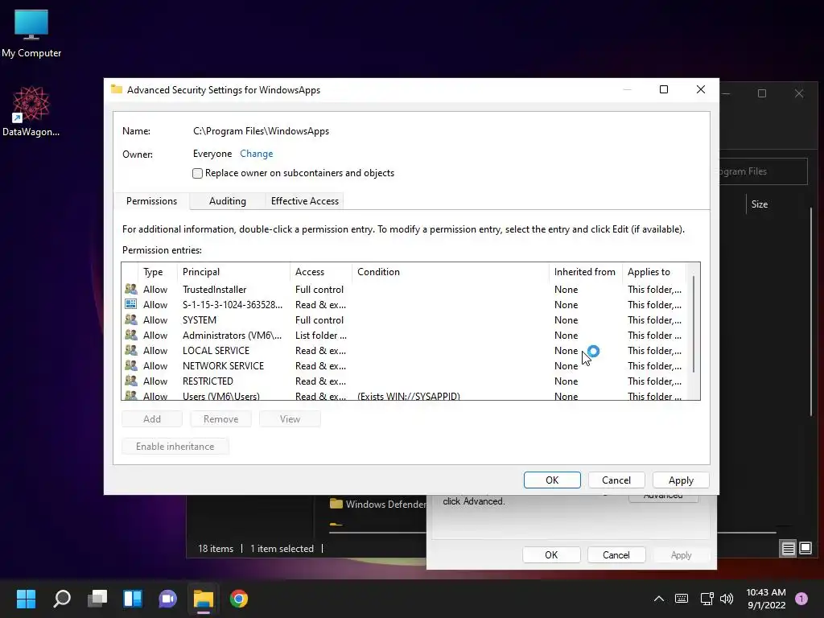Click the Size column header in Explorer
The height and width of the screenshot is (618, 824).
click(x=760, y=204)
